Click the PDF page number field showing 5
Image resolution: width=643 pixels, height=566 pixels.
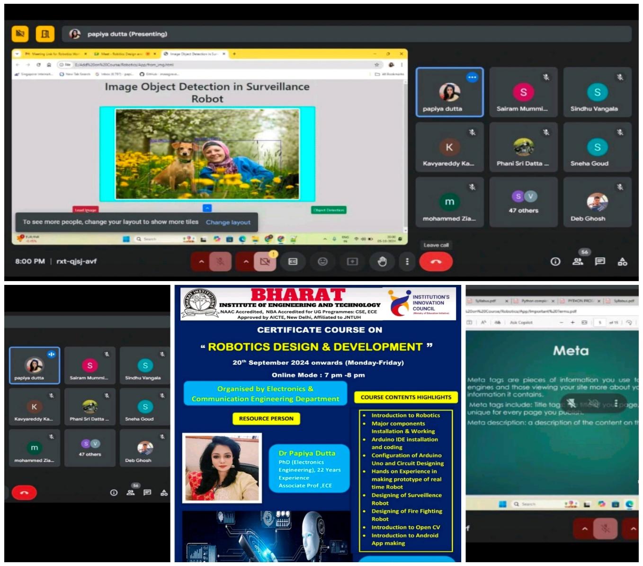(x=600, y=322)
